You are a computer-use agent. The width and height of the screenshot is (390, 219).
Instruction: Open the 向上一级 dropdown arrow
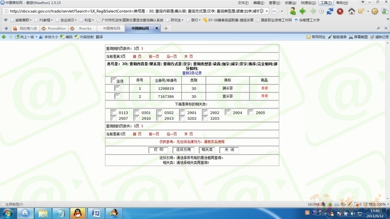click(x=36, y=37)
